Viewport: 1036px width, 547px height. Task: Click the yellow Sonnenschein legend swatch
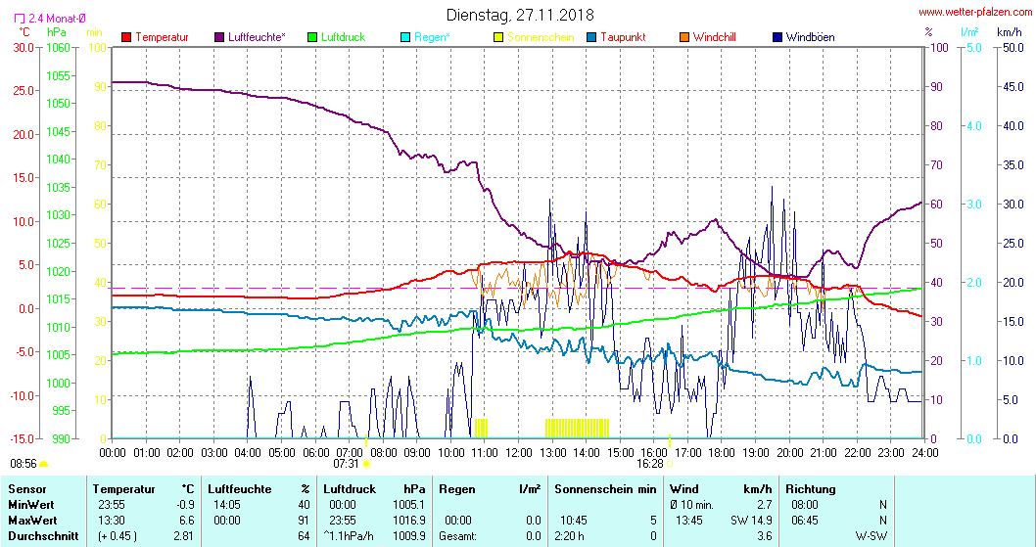point(498,37)
